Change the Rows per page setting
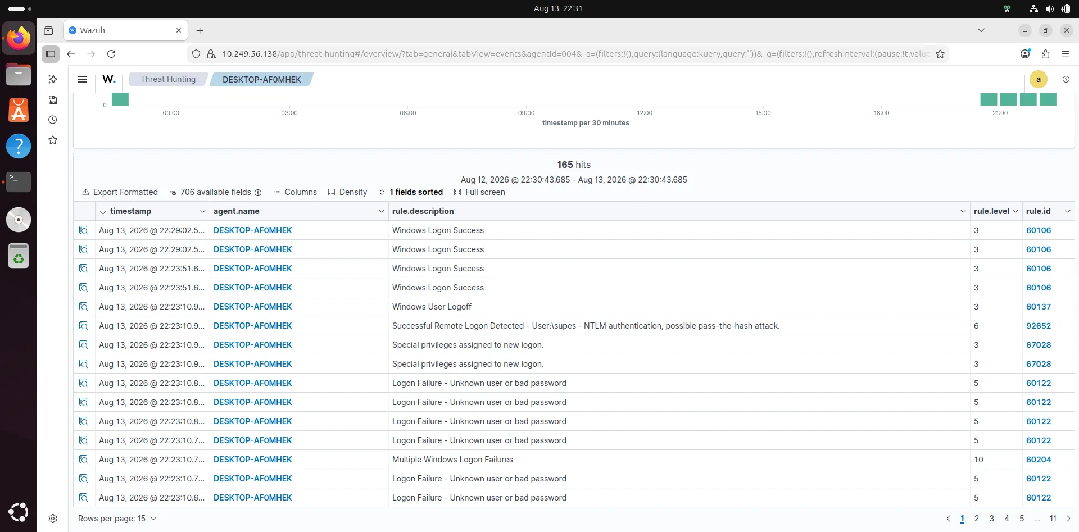This screenshot has width=1079, height=532. 117,519
